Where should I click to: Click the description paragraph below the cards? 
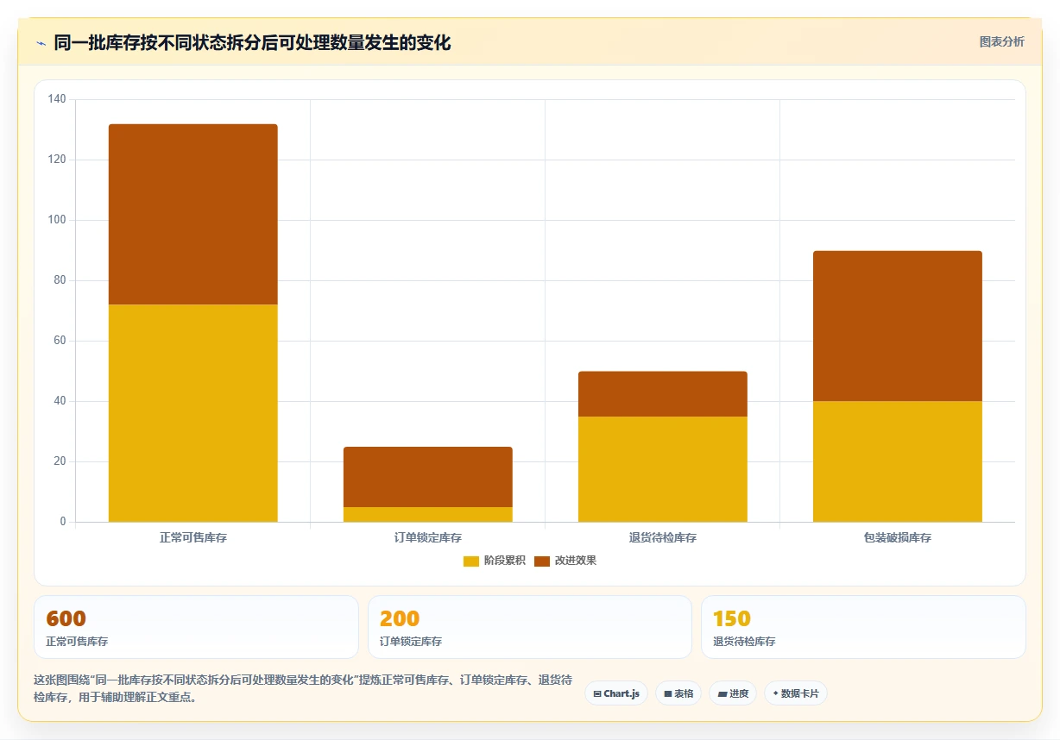point(302,688)
